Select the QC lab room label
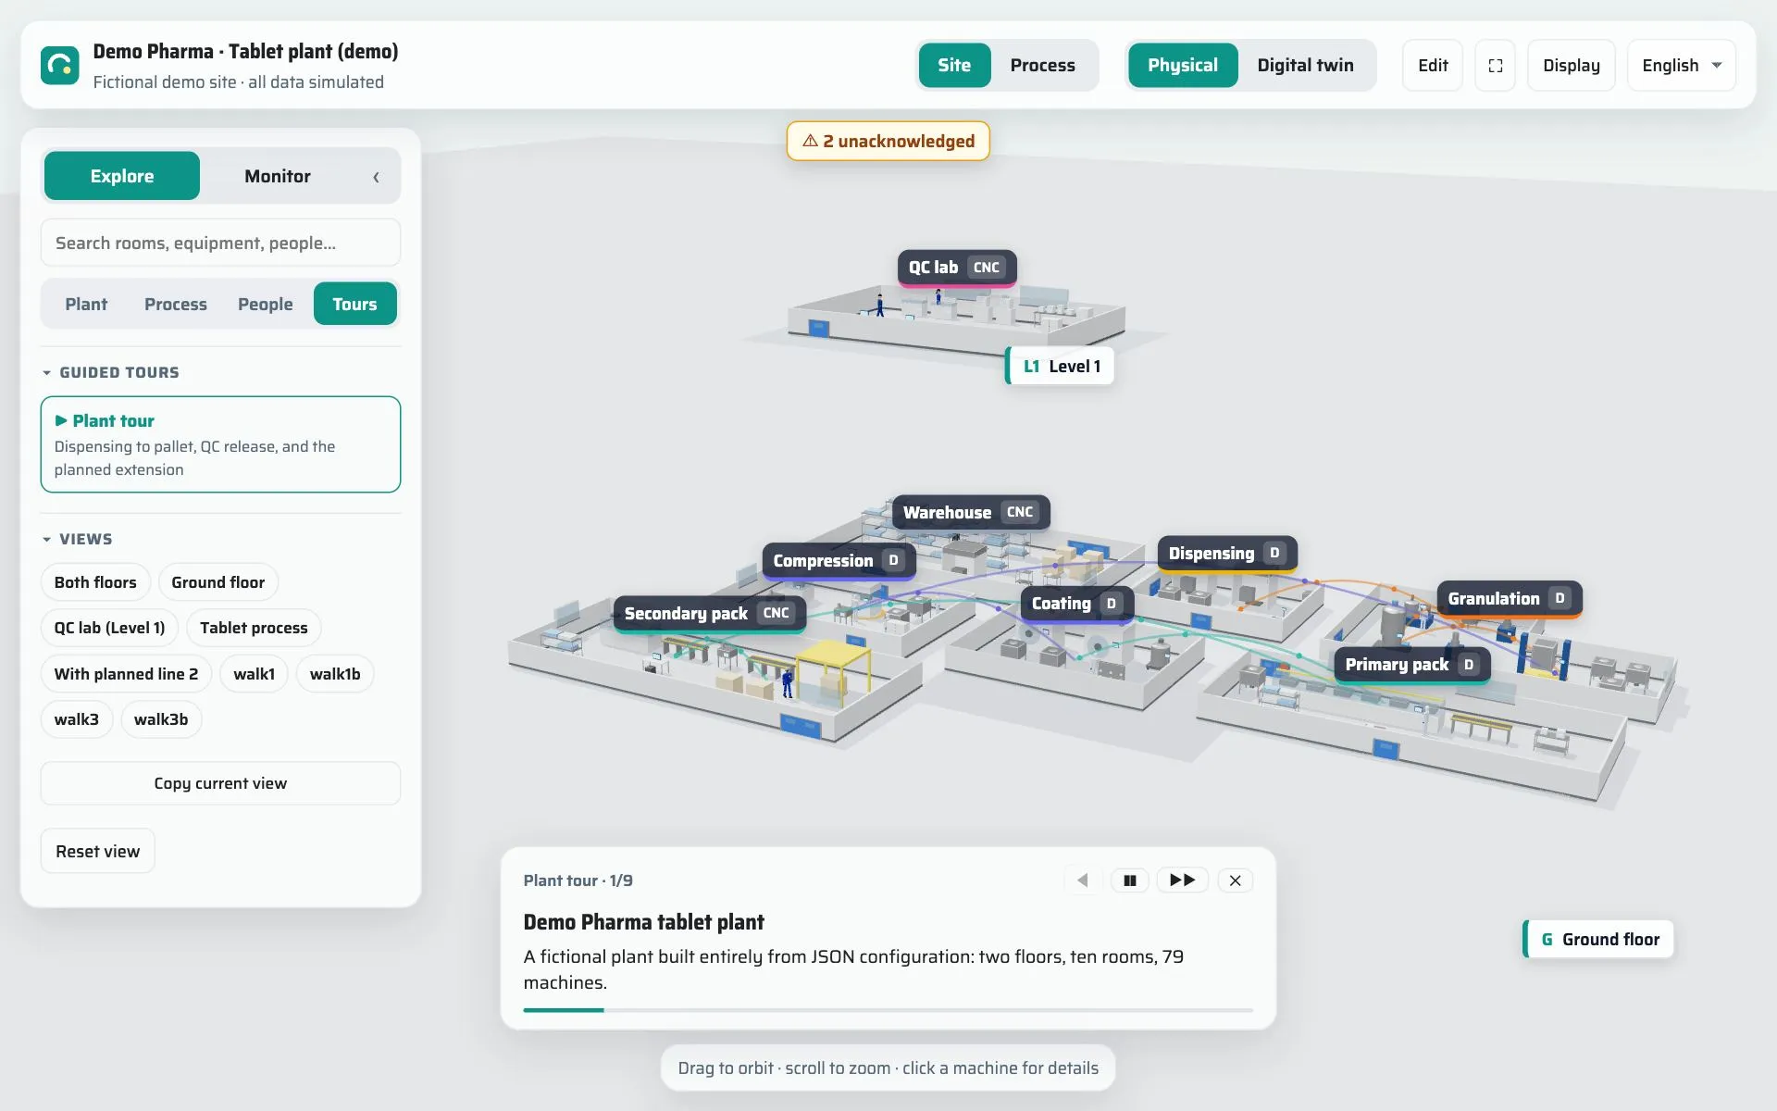This screenshot has width=1777, height=1111. (x=956, y=268)
